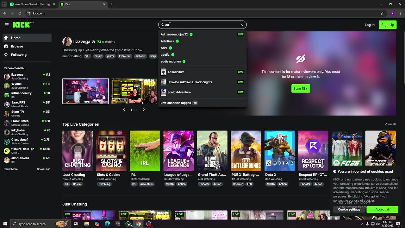Image resolution: width=405 pixels, height=228 pixels.
Task: Open Ultimate Admiral: Dreadnoughts result
Action: pyautogui.click(x=202, y=82)
